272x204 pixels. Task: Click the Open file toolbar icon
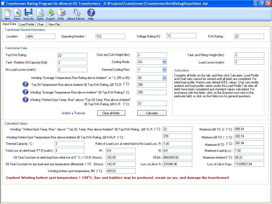[x=40, y=14]
